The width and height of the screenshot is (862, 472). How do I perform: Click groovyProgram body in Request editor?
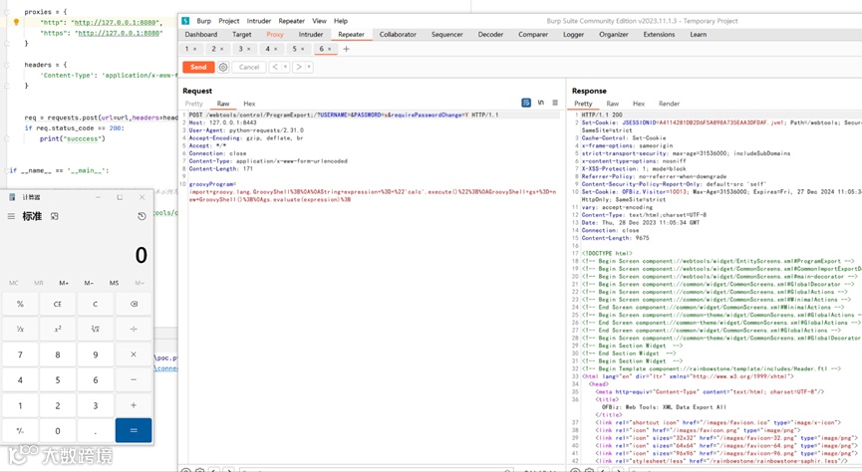(372, 192)
